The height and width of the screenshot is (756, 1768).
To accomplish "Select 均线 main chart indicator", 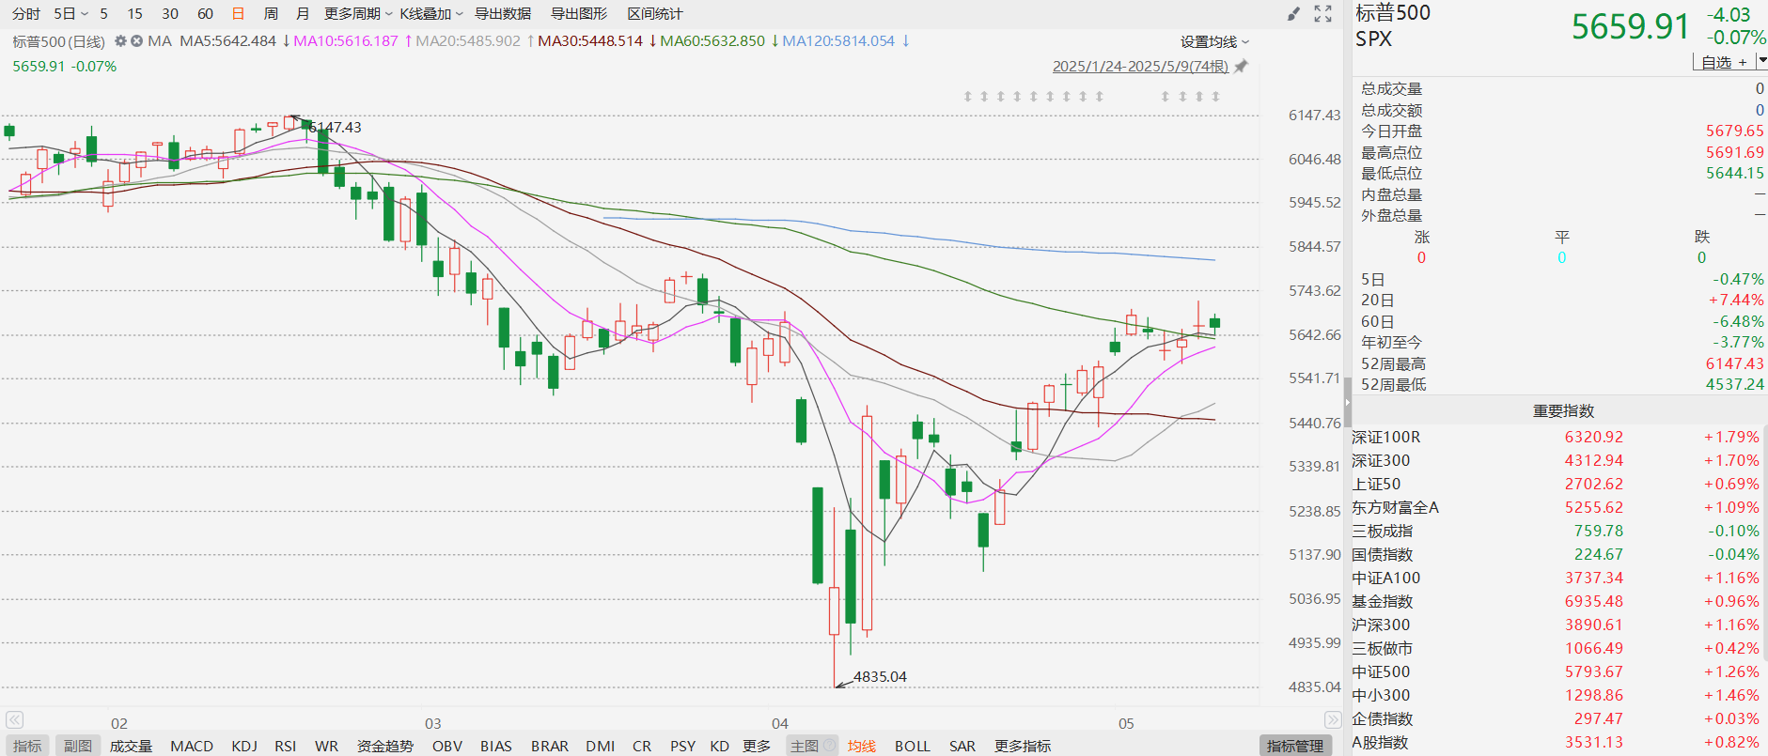I will pos(862,746).
